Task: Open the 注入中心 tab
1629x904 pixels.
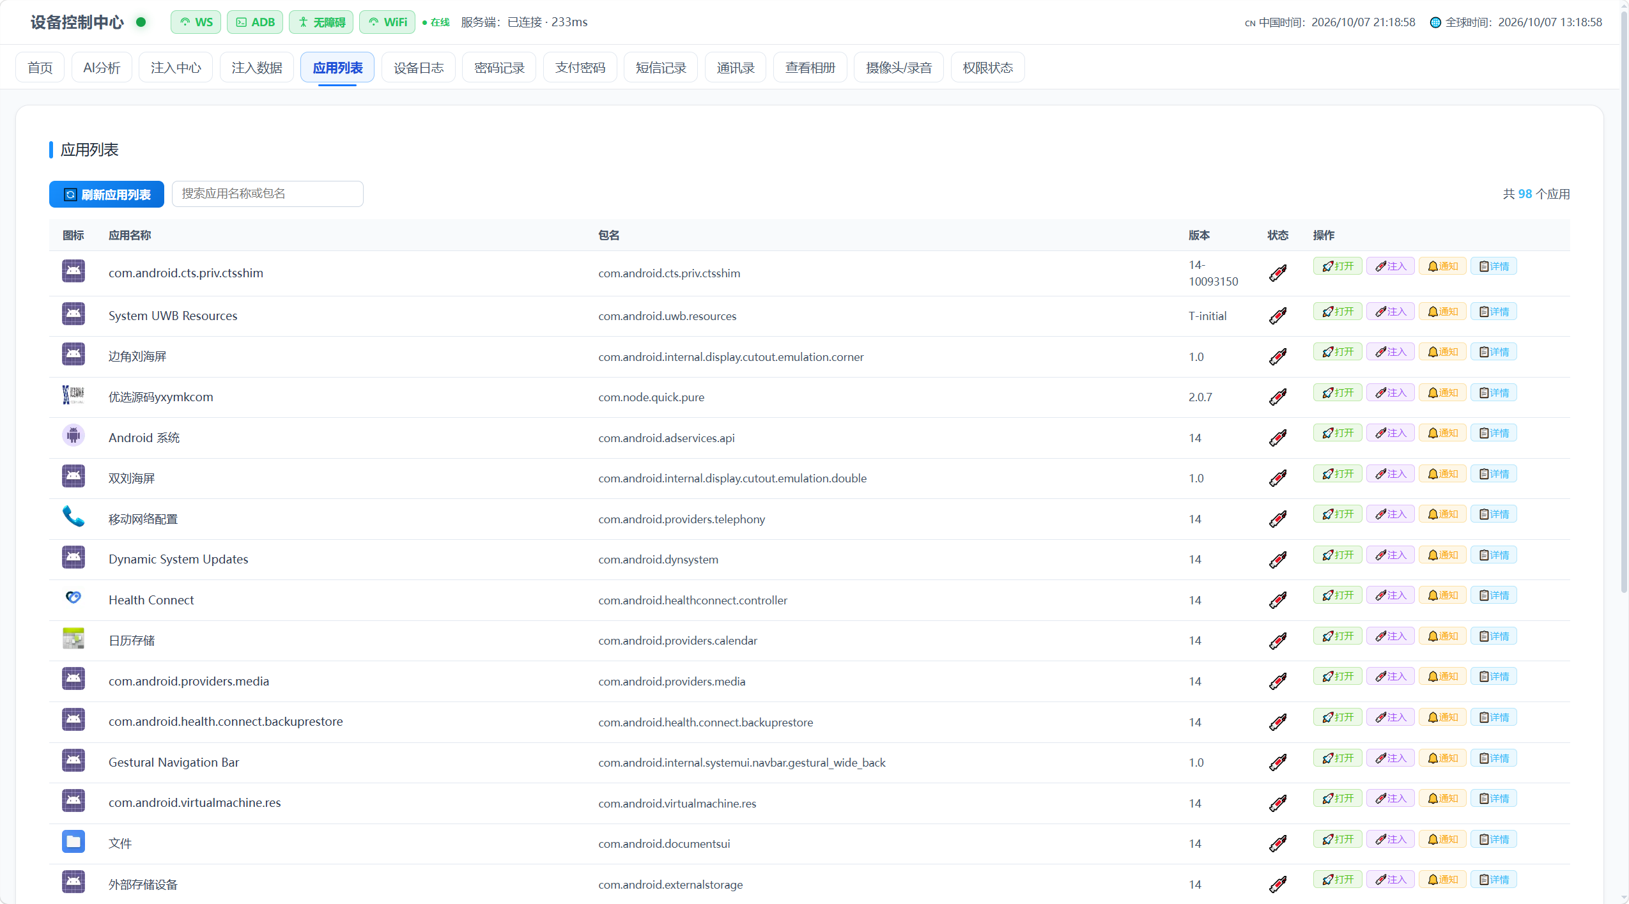Action: [176, 68]
